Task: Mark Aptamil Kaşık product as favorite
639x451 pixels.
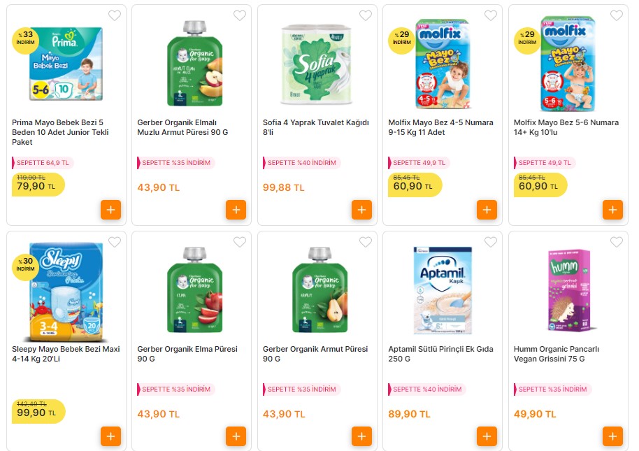Action: pyautogui.click(x=491, y=242)
